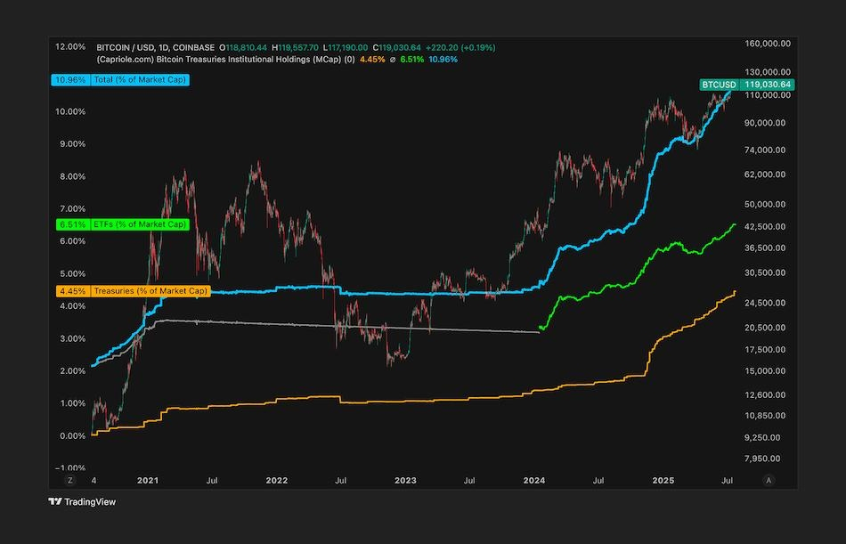Click the 2021 marker on time axis

tap(148, 480)
